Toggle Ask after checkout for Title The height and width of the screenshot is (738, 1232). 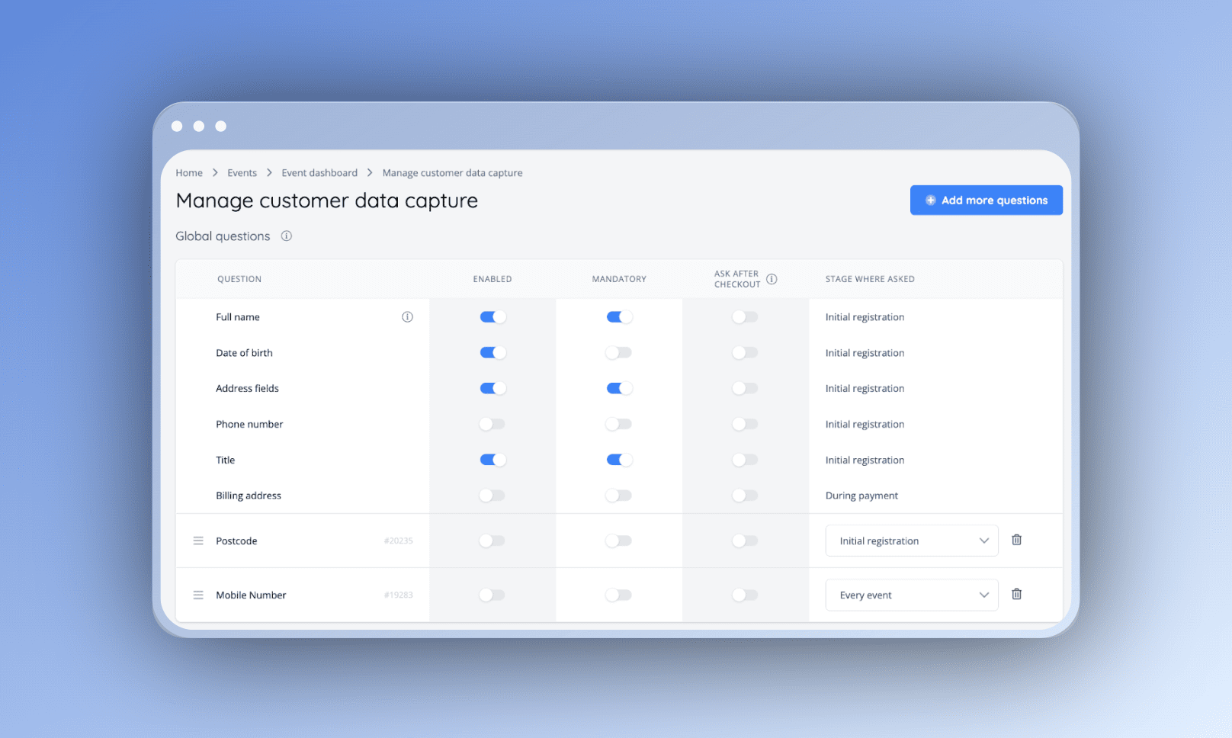coord(745,460)
